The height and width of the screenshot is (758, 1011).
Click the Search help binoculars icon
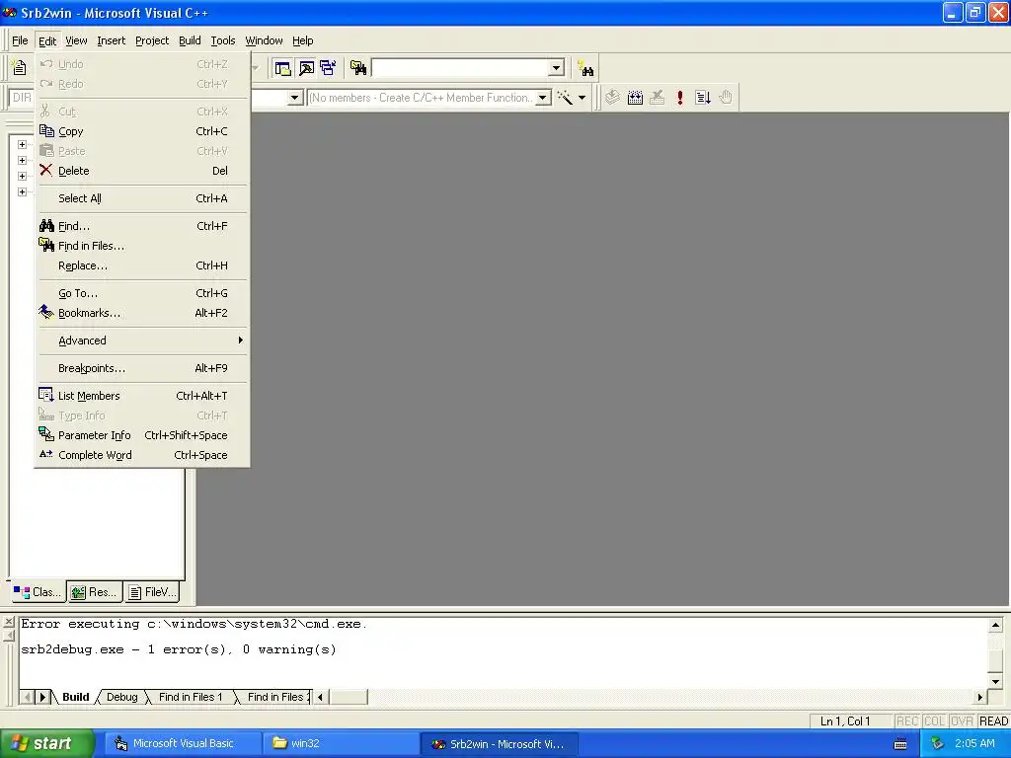(585, 68)
